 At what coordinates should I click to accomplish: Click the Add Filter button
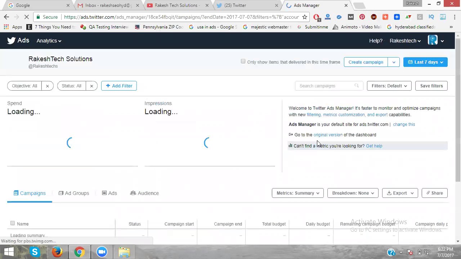coord(119,86)
